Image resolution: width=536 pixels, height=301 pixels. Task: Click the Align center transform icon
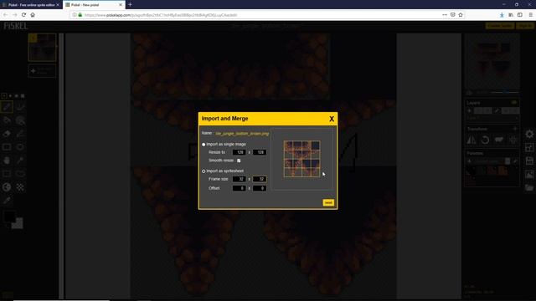[513, 140]
